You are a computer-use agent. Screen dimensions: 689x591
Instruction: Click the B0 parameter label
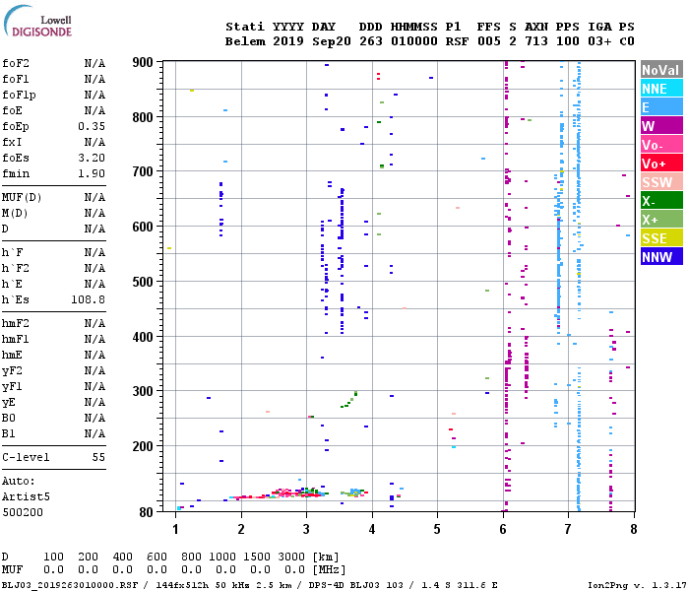click(x=9, y=419)
